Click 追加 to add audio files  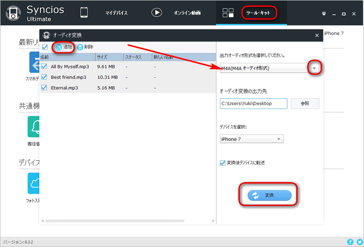click(64, 47)
